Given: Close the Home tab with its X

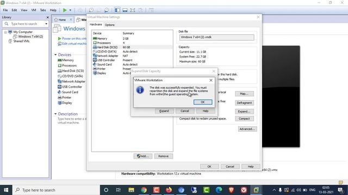Looking at the screenshot, I should click(x=71, y=19).
